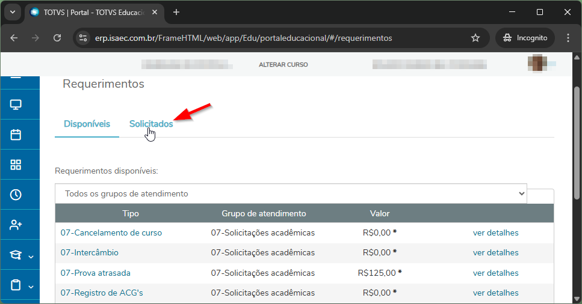Switch to the Solicitados tab
Screen dimensions: 582x304
tap(151, 124)
